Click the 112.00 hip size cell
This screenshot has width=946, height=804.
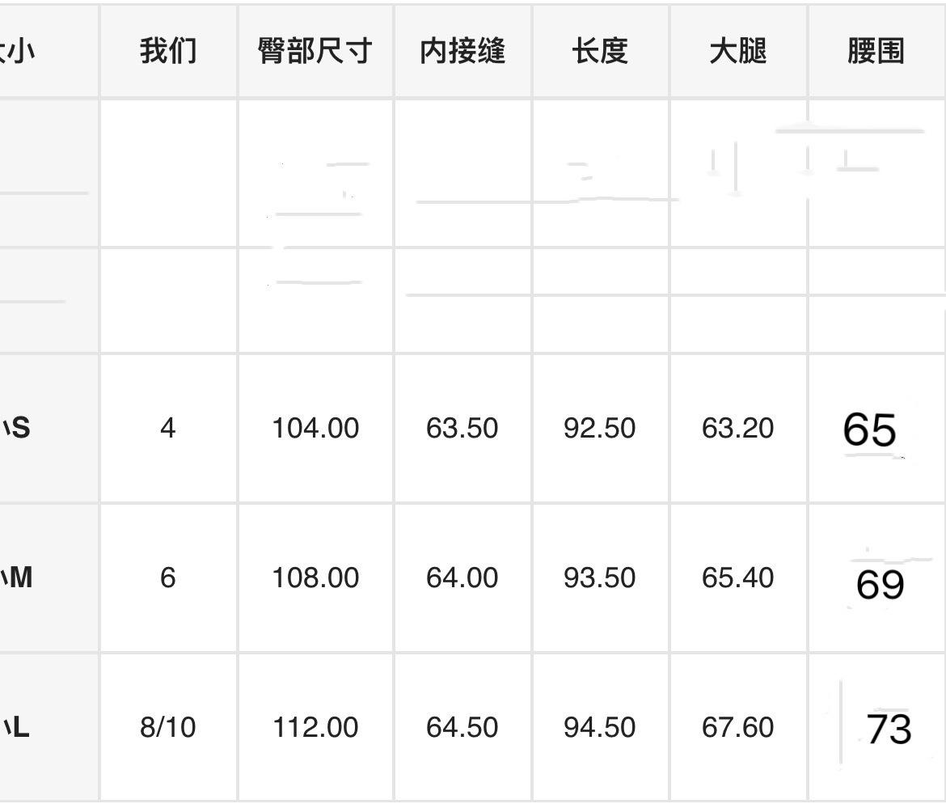315,727
